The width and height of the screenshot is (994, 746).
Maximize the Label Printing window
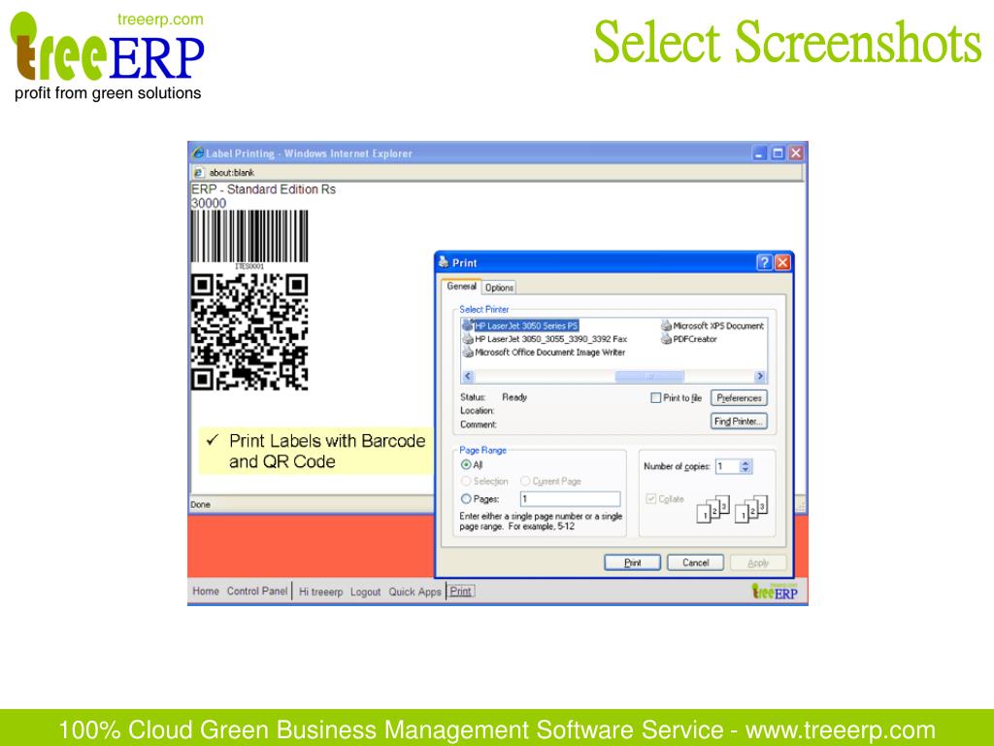pyautogui.click(x=778, y=153)
